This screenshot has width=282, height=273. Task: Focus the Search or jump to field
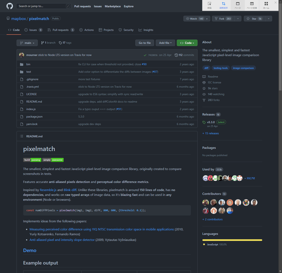click(x=44, y=6)
